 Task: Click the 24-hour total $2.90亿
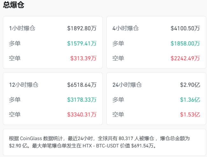tap(190, 85)
